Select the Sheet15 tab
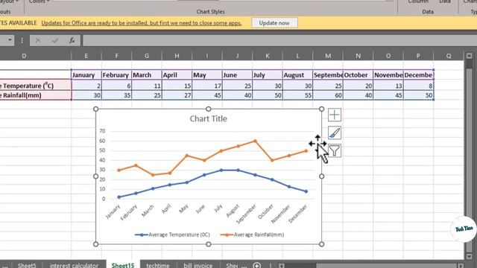 coord(123,265)
